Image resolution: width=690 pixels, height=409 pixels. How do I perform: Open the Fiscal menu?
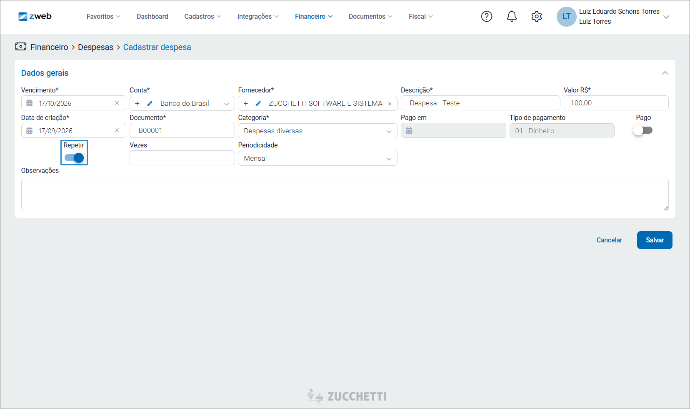[x=421, y=16]
